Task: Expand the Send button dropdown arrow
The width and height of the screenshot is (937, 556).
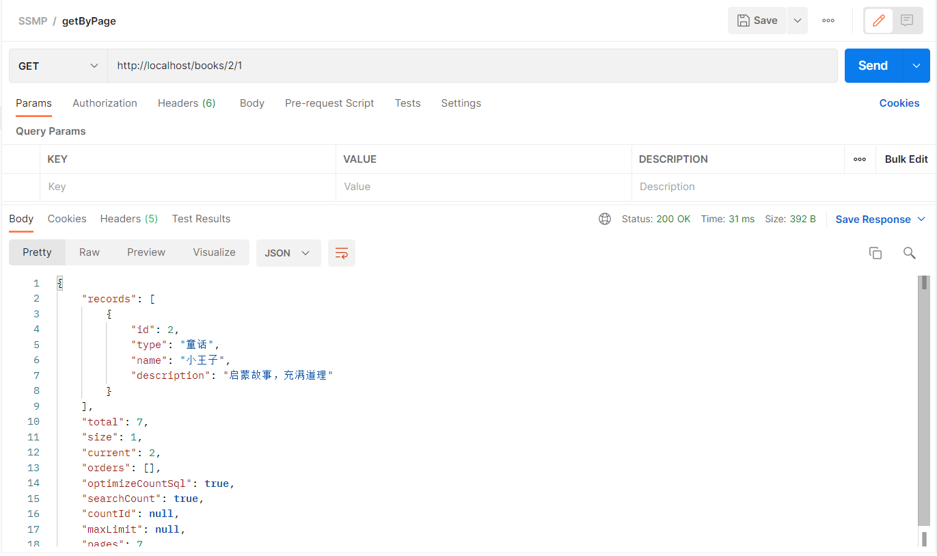Action: tap(916, 66)
